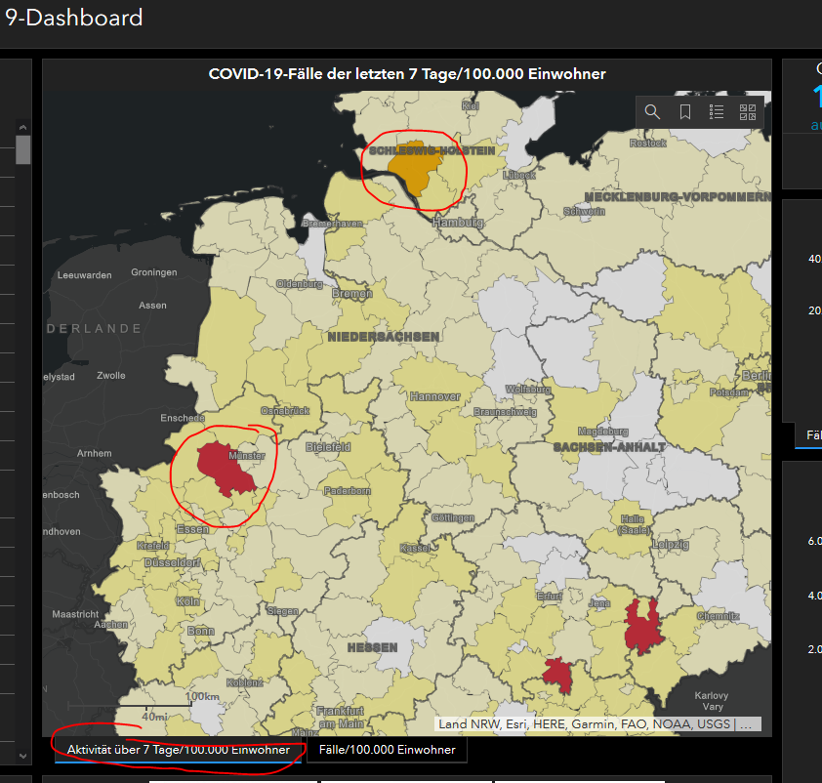Click the left list scrollbar down arrow

[x=22, y=755]
